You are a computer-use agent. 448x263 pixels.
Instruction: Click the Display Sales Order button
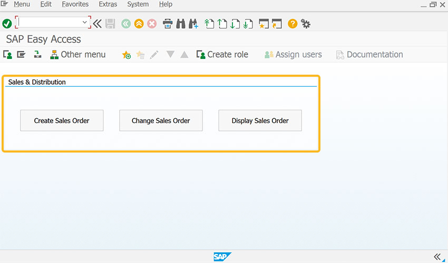coord(260,120)
